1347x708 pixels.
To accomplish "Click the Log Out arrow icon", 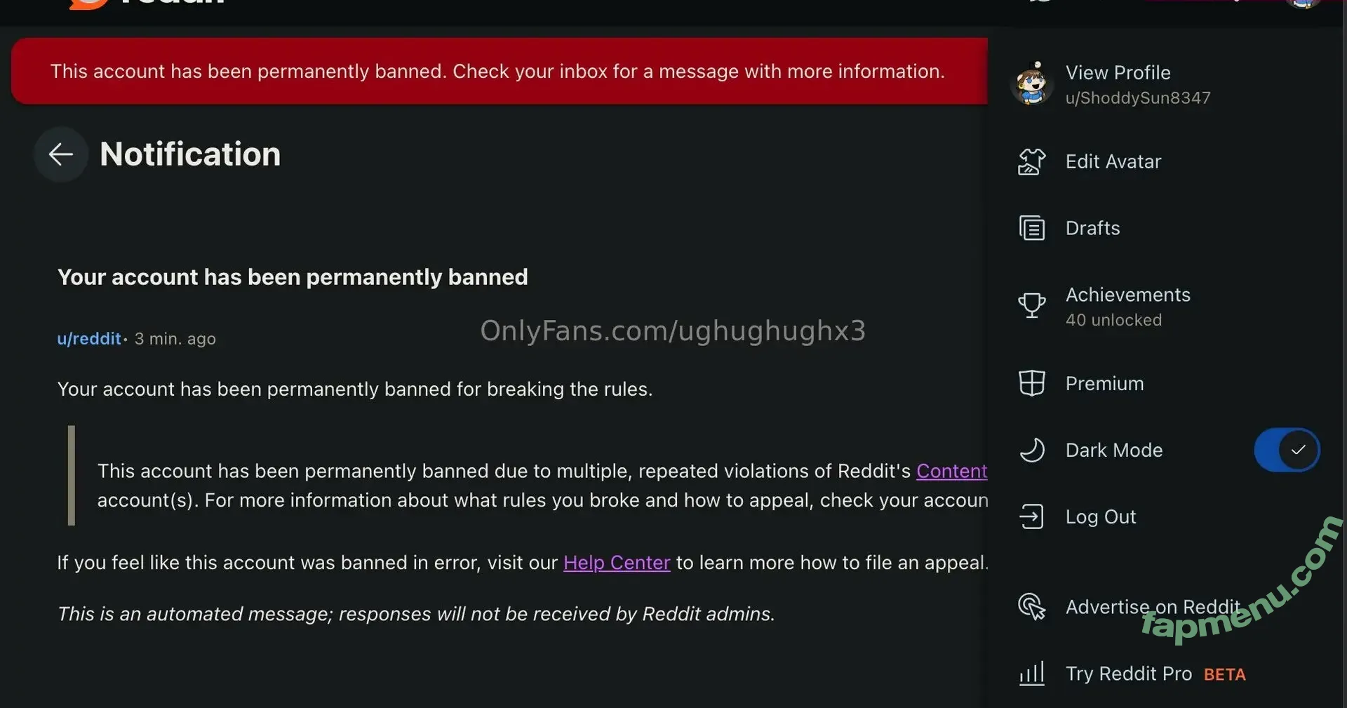I will pos(1031,517).
